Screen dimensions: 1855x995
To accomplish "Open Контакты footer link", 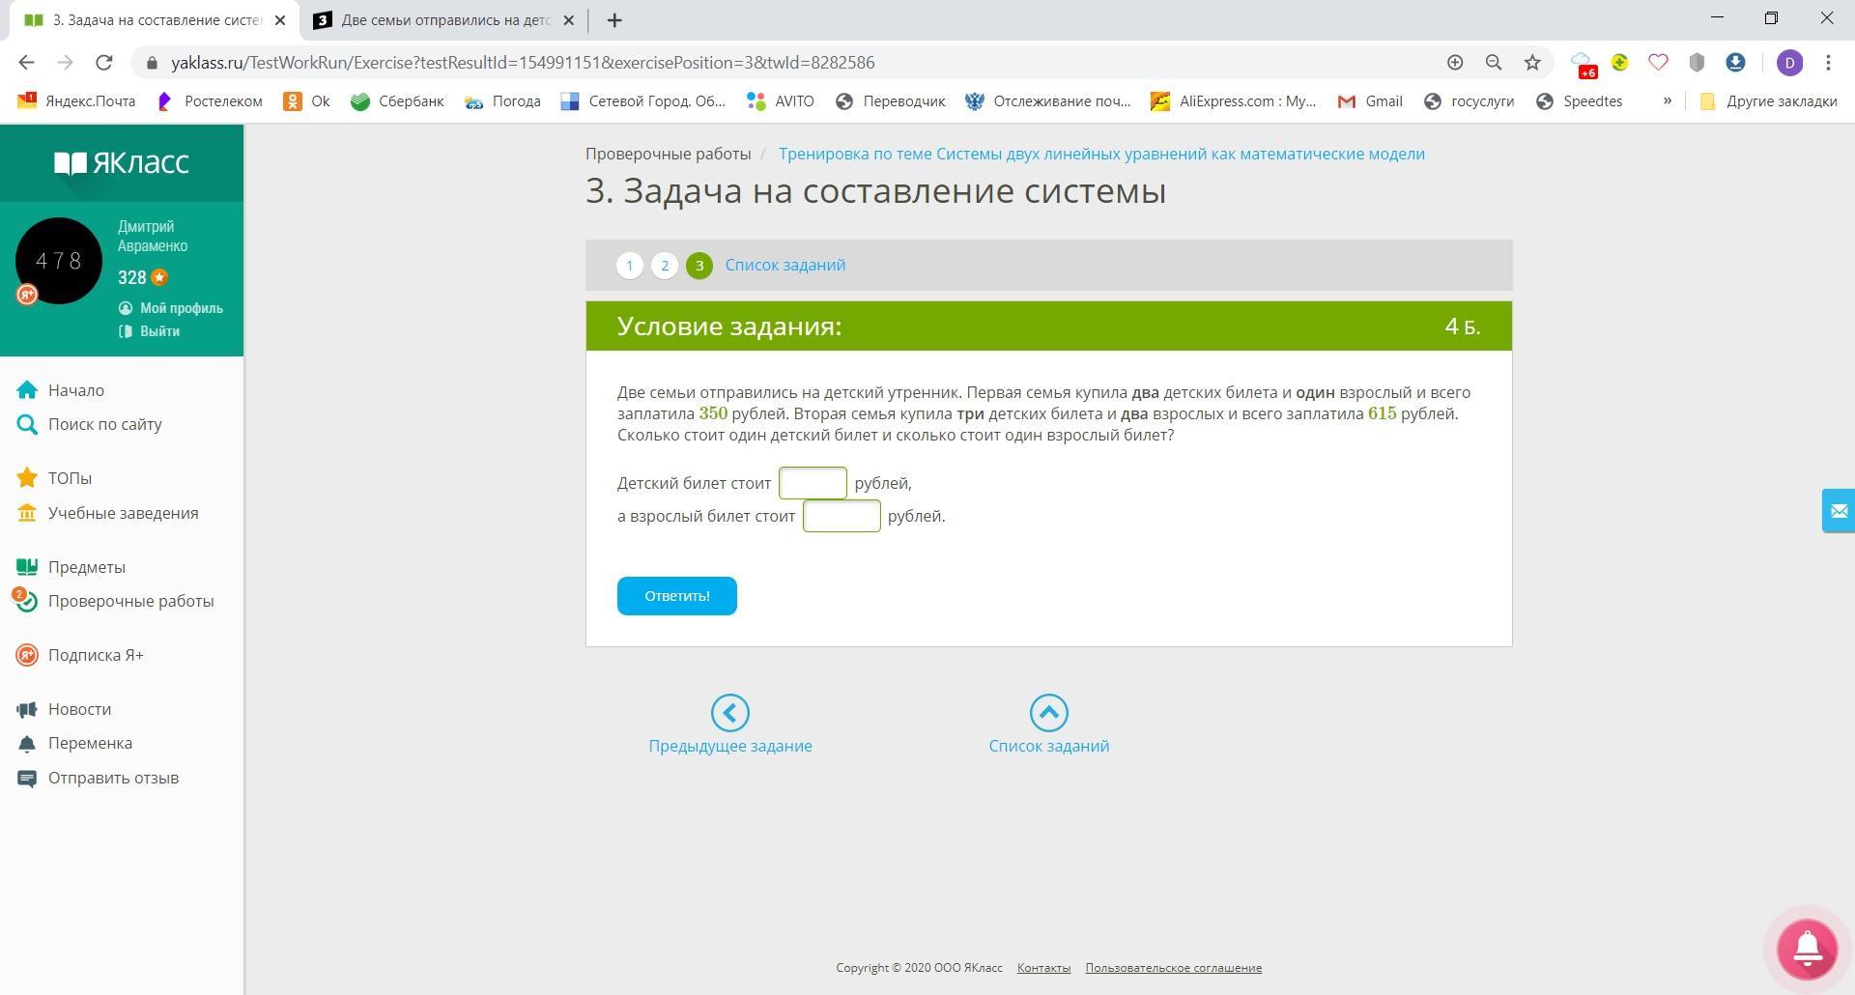I will point(1043,968).
